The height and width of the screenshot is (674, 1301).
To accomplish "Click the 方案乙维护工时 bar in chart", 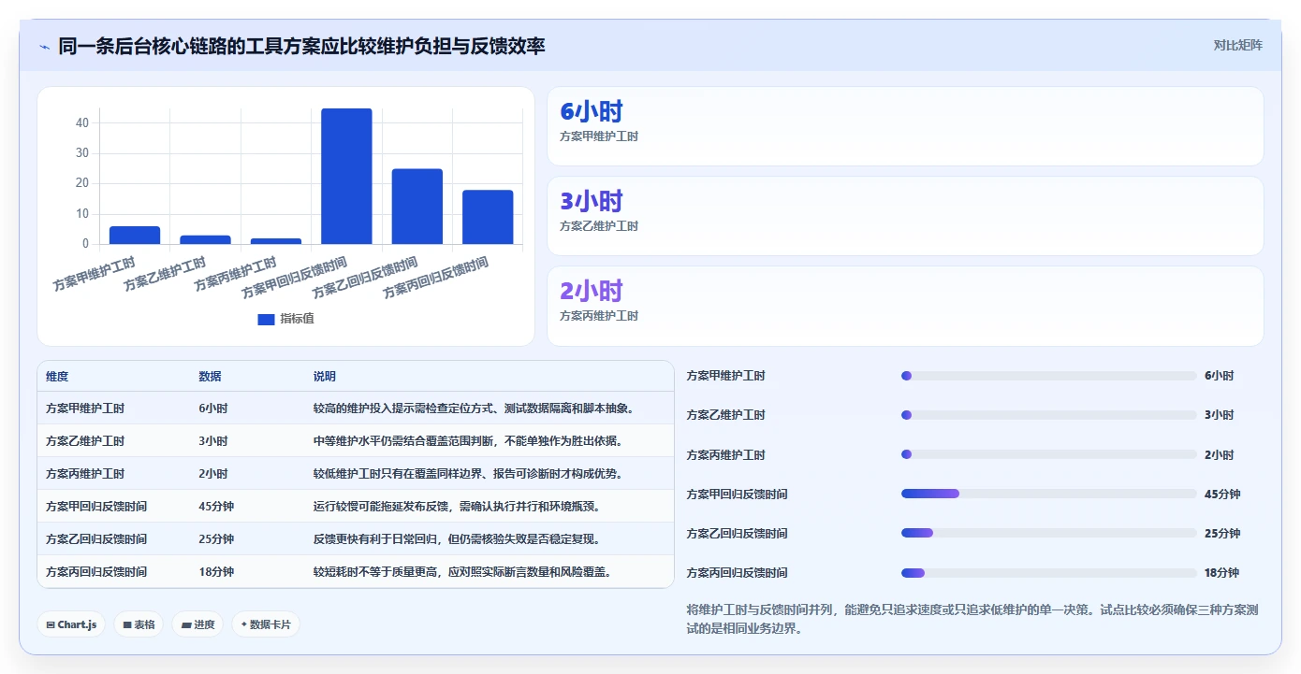I will click(x=205, y=240).
